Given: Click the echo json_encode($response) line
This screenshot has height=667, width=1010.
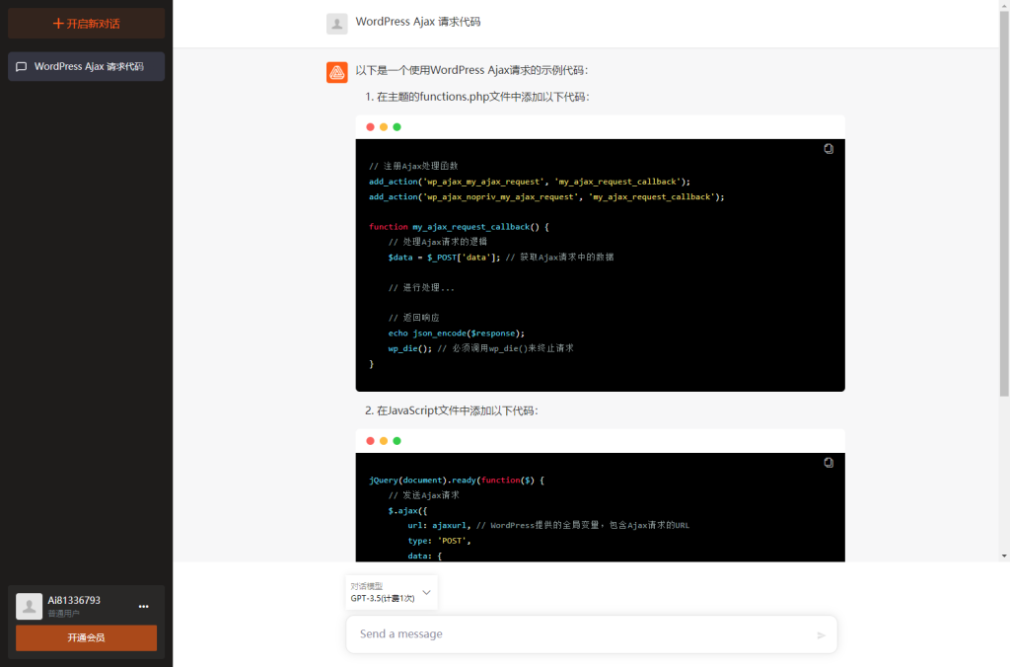Looking at the screenshot, I should (x=456, y=333).
